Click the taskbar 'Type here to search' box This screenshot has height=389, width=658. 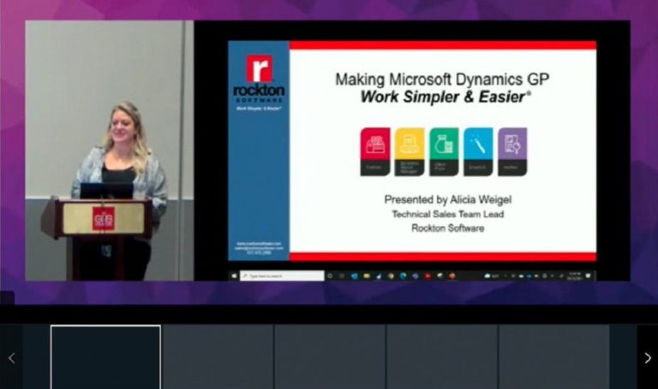click(x=283, y=276)
